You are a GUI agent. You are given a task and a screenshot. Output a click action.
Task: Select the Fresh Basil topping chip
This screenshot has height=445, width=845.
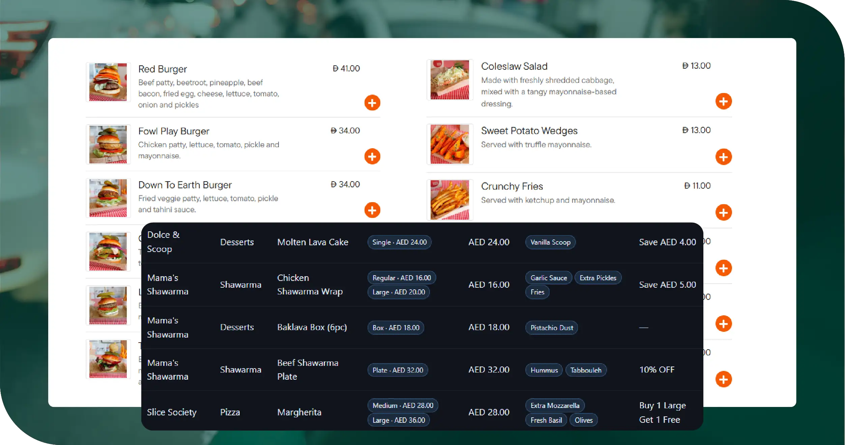[x=546, y=420]
